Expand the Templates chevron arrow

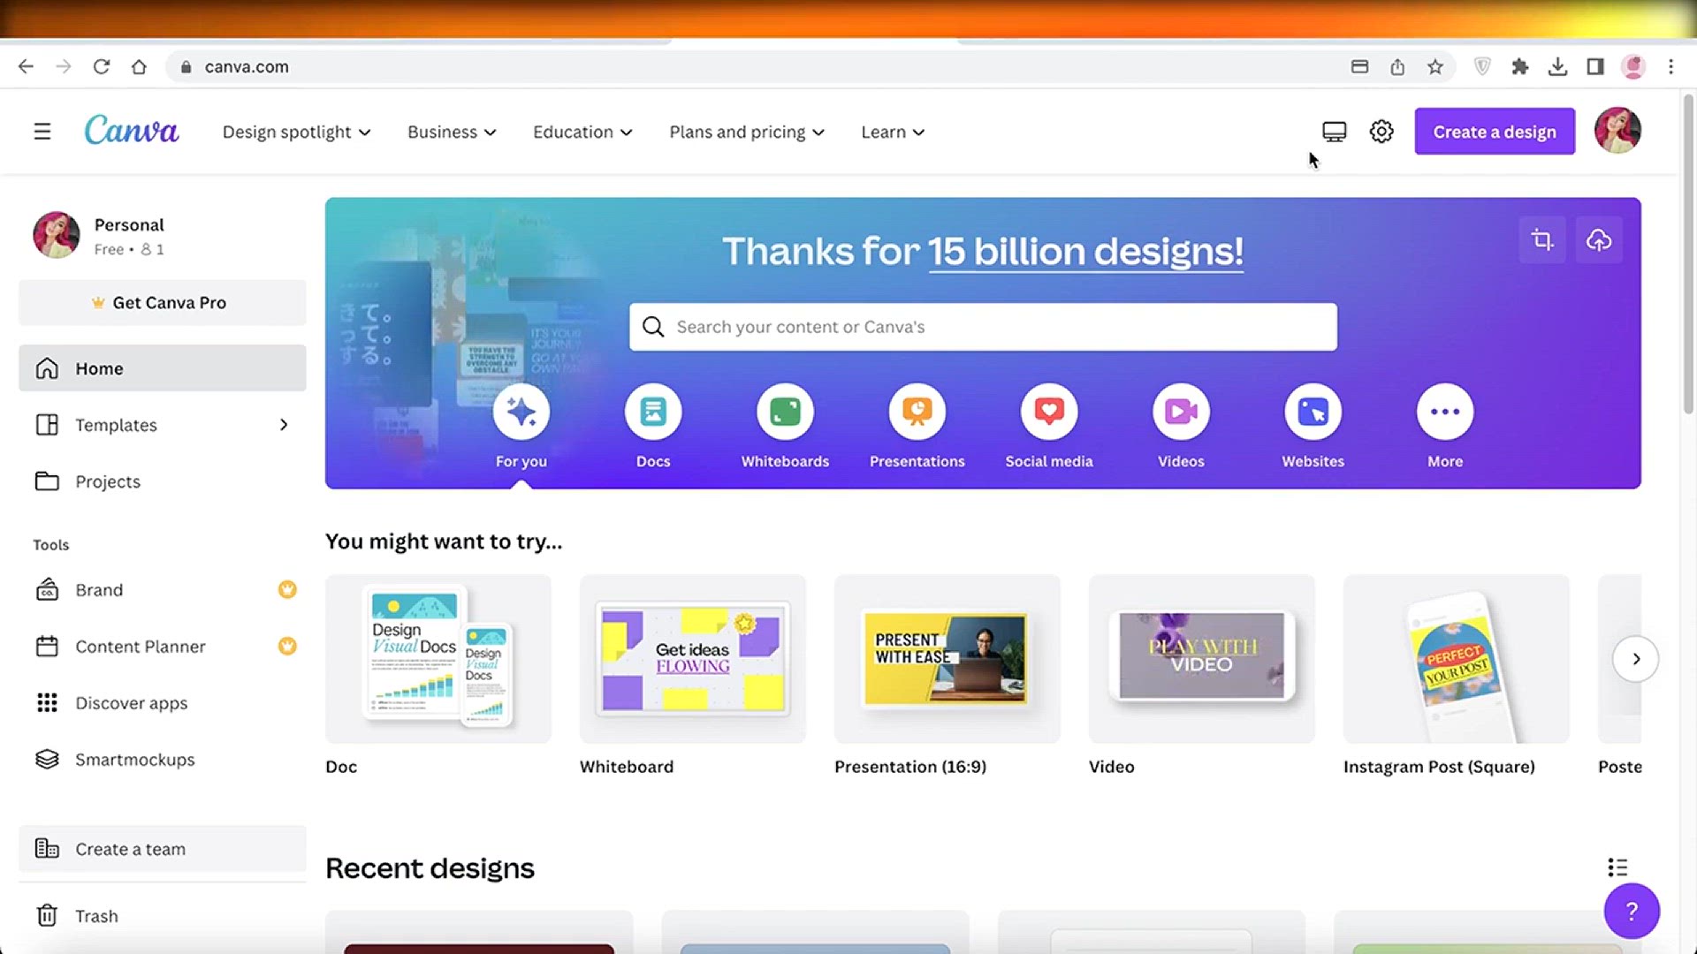coord(284,425)
